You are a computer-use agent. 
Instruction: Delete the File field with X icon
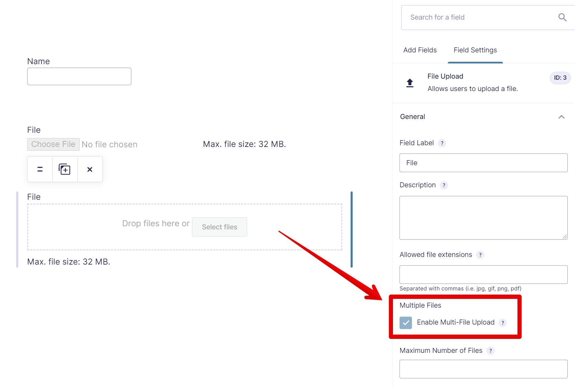[x=90, y=169]
